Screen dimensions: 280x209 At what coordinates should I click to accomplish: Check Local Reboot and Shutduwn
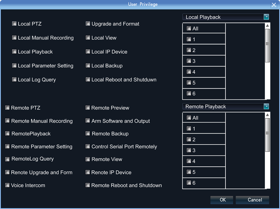[x=88, y=79]
